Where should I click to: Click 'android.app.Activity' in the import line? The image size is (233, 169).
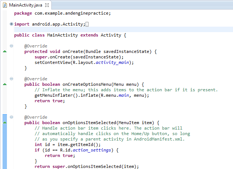pyautogui.click(x=58, y=24)
